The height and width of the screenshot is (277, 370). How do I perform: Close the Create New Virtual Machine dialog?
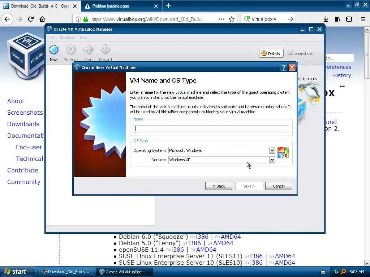[292, 67]
